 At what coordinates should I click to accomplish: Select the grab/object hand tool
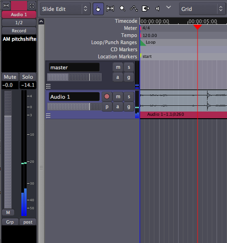pyautogui.click(x=98, y=9)
